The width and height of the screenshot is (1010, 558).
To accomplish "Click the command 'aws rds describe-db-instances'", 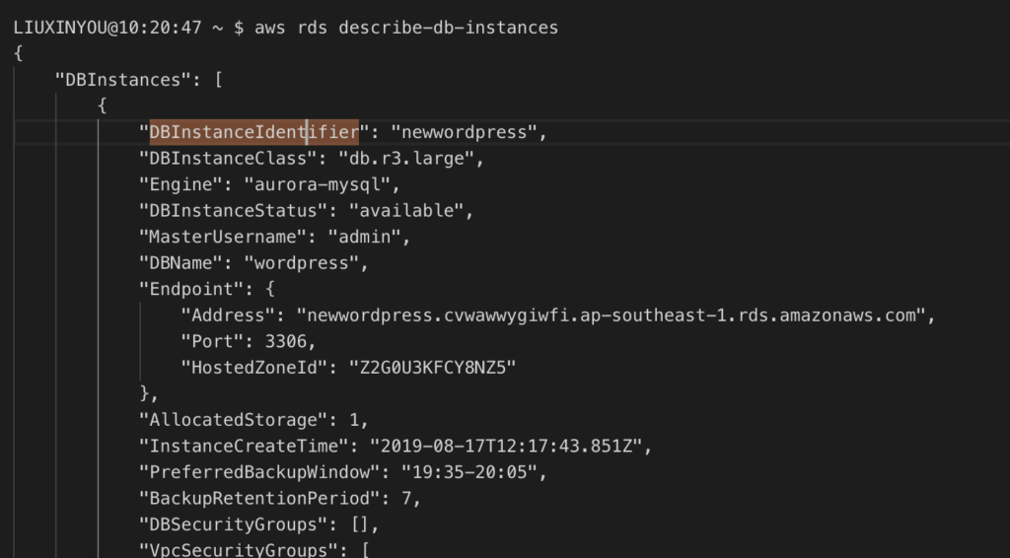I will click(x=406, y=28).
